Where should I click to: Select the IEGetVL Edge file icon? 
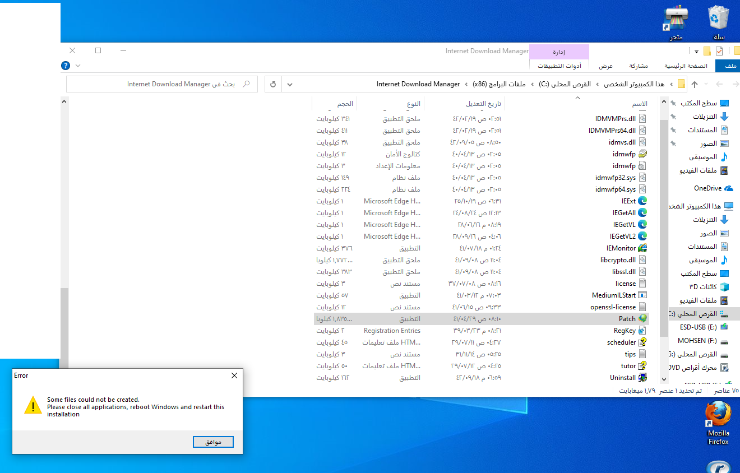point(642,225)
